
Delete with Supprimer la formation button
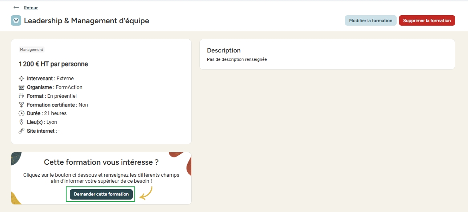point(427,20)
